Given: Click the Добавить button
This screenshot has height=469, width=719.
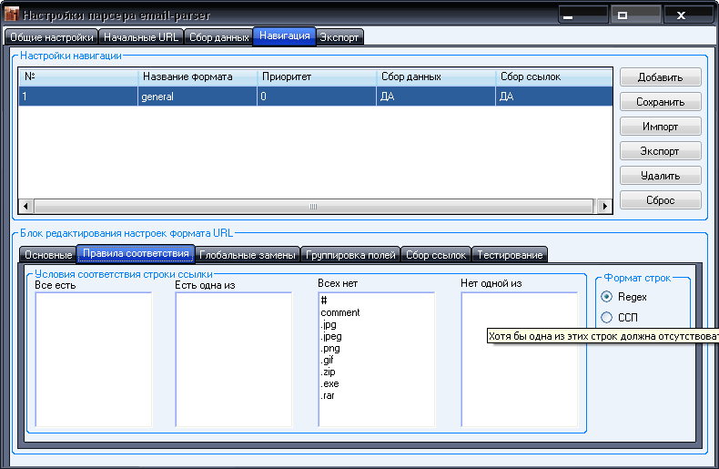Looking at the screenshot, I should (x=661, y=77).
